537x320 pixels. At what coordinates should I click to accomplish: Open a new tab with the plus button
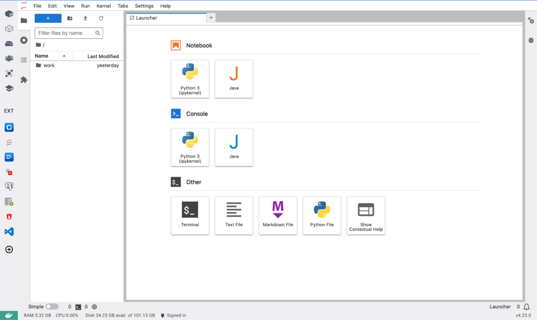pos(211,17)
